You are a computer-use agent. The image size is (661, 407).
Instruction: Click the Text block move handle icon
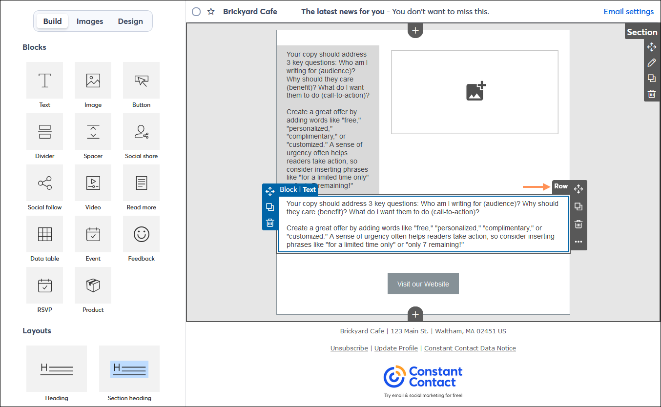(270, 191)
